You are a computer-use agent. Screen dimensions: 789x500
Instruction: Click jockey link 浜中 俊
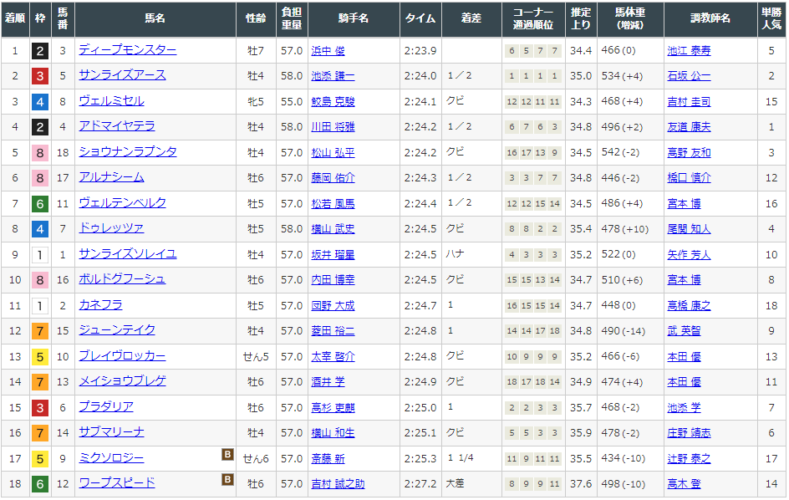click(x=327, y=51)
